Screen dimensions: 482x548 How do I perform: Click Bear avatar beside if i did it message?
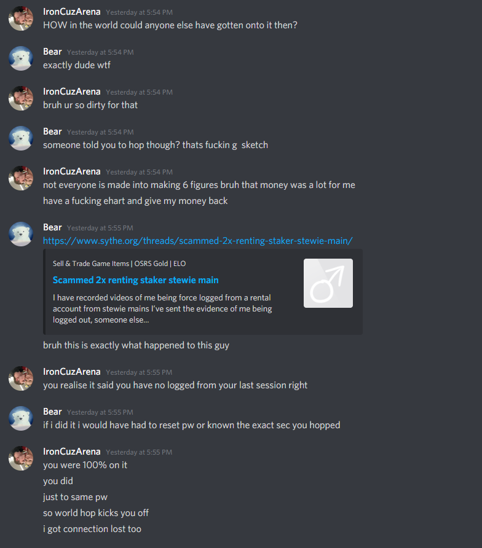[x=21, y=418]
